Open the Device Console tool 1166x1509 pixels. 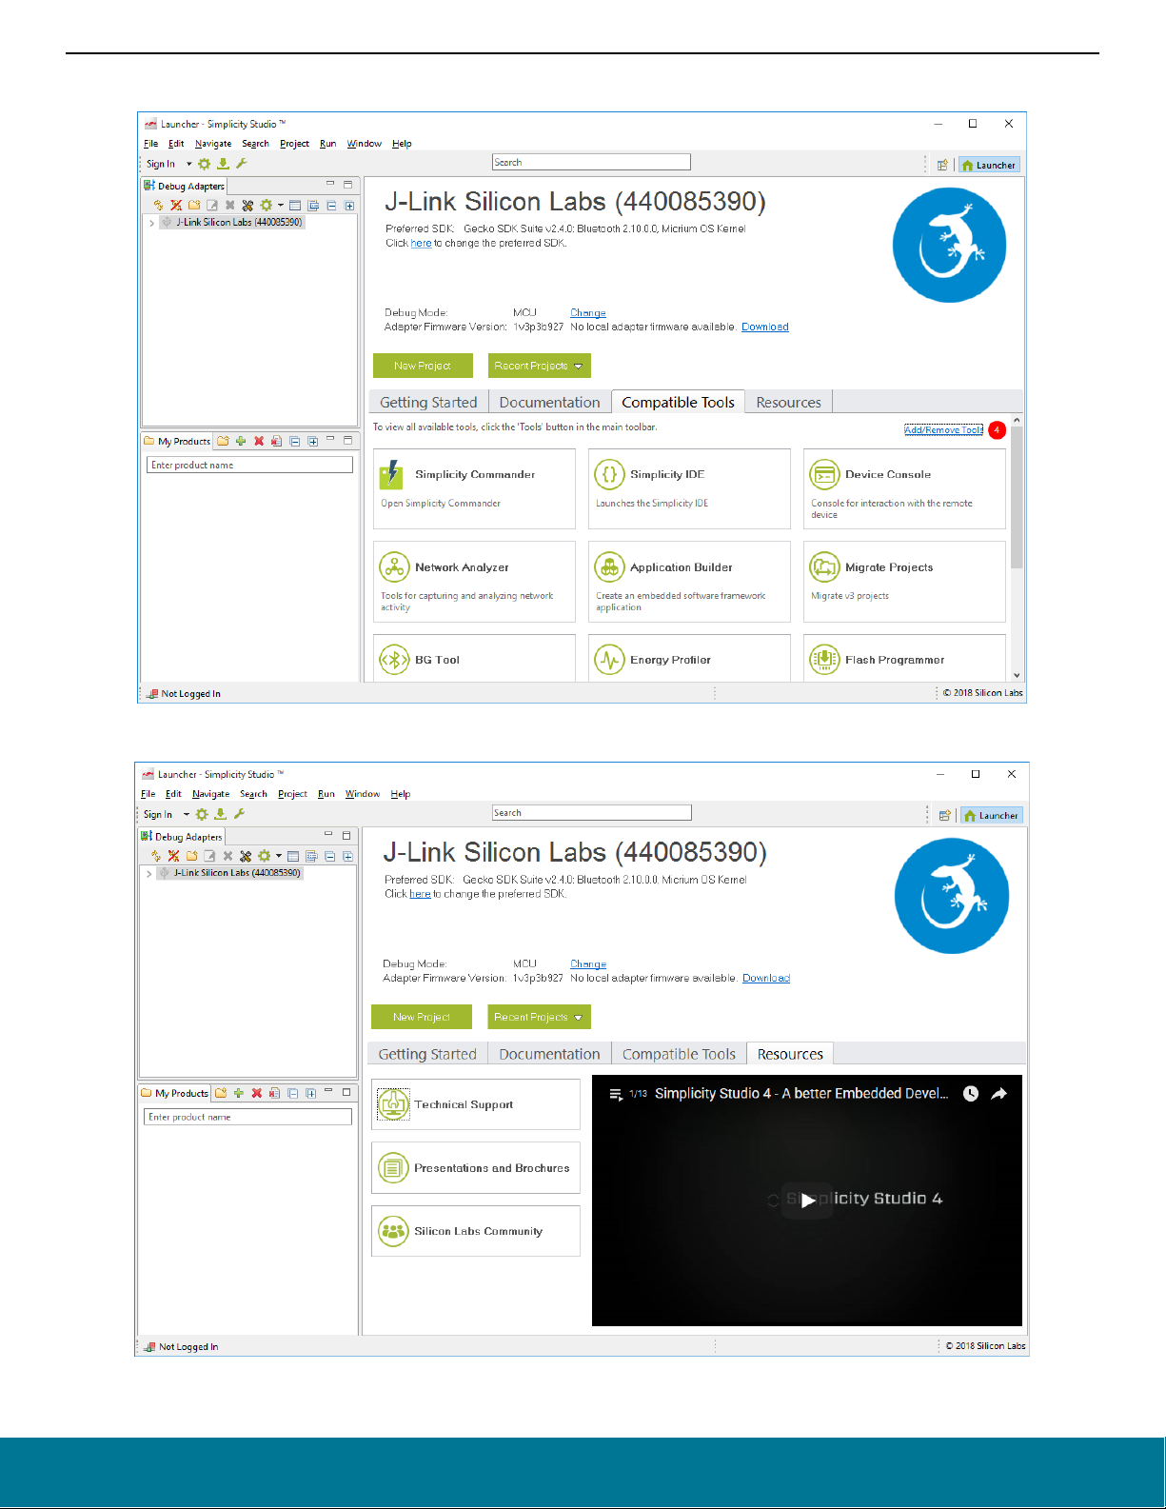click(904, 488)
